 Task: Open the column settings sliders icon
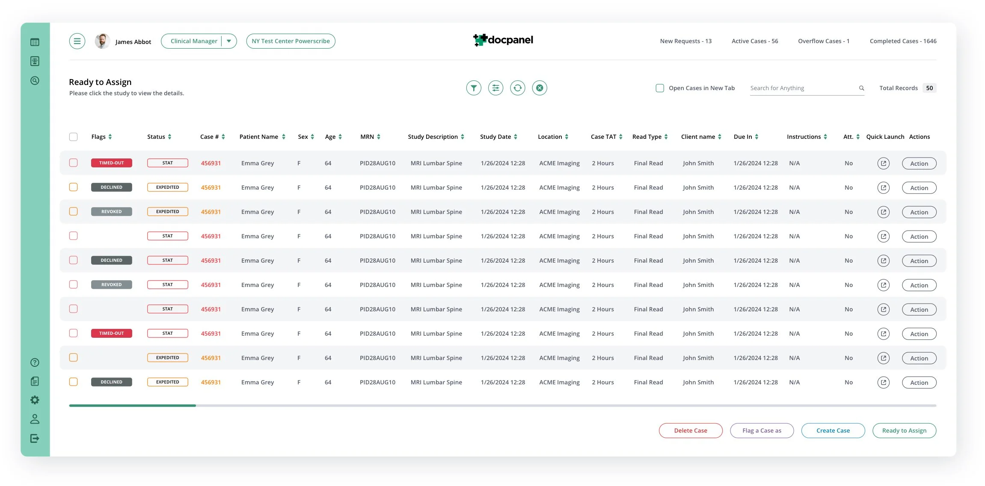(495, 88)
